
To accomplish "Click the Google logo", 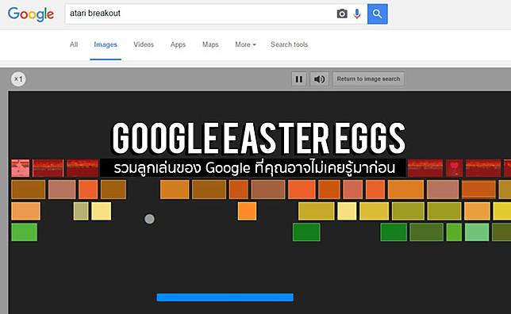I will (31, 14).
